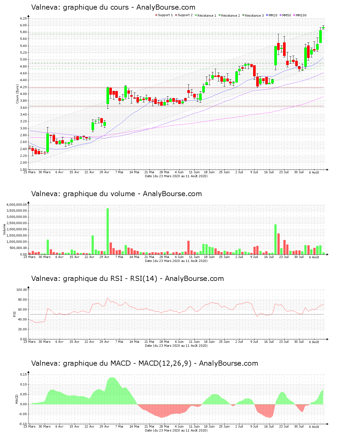This screenshot has height=438, width=339.
Task: Click the 'Cours (Euro)' y-axis label
Action: (17, 94)
